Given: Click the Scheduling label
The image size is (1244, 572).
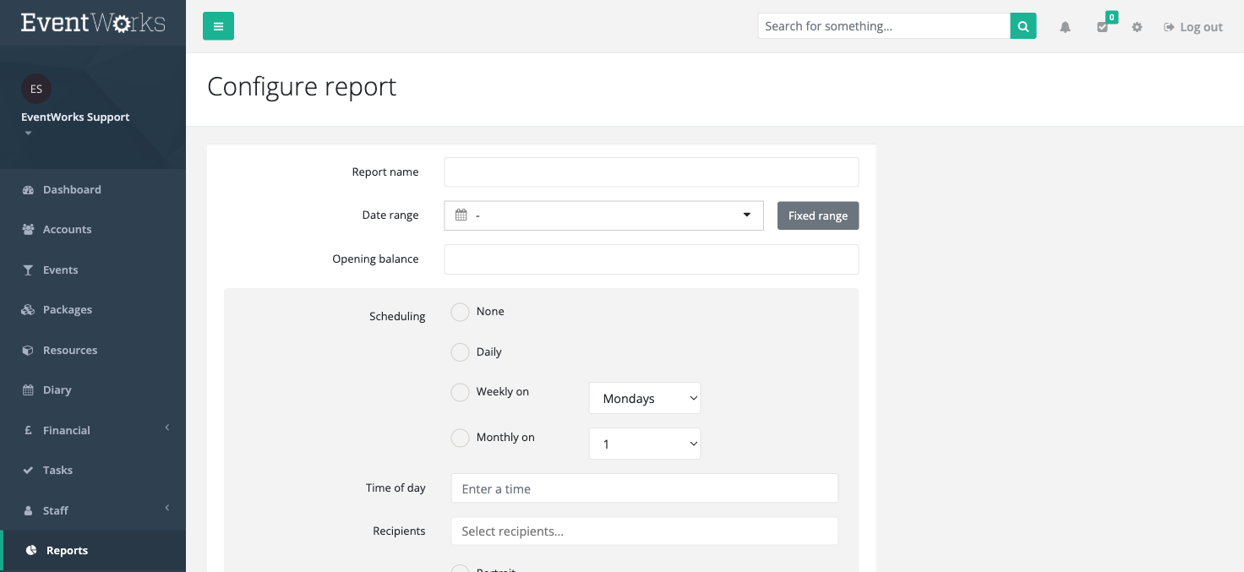Looking at the screenshot, I should [x=397, y=317].
